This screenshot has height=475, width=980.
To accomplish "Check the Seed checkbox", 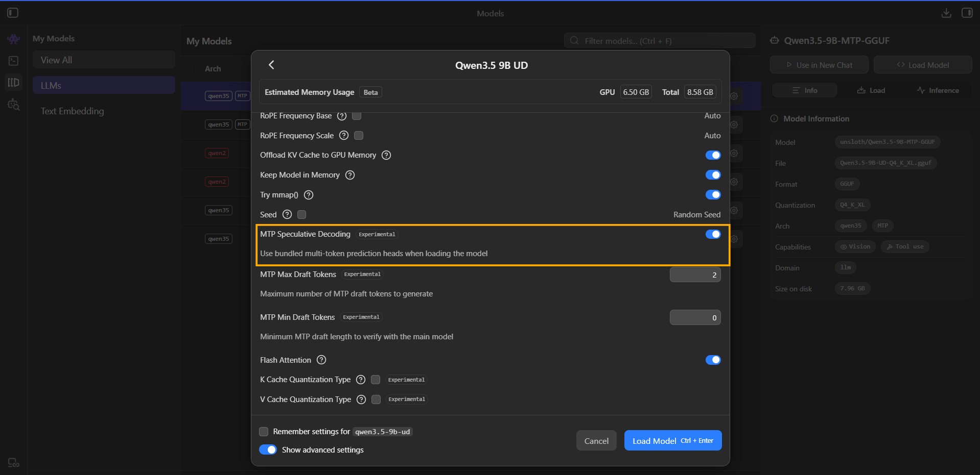I will 302,214.
